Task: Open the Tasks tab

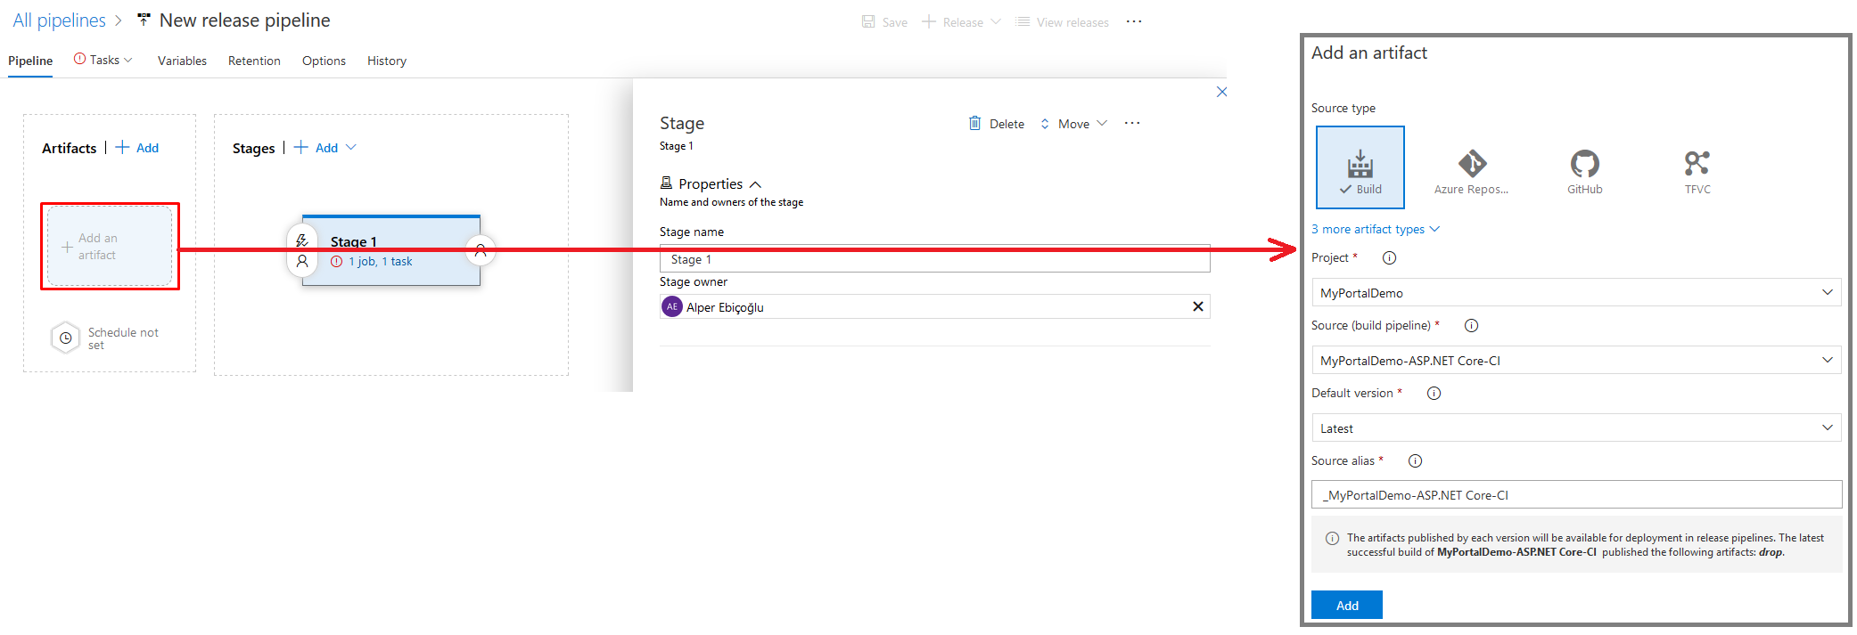Action: click(104, 60)
